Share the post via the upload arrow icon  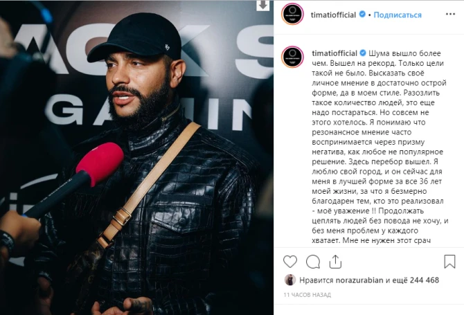335,262
